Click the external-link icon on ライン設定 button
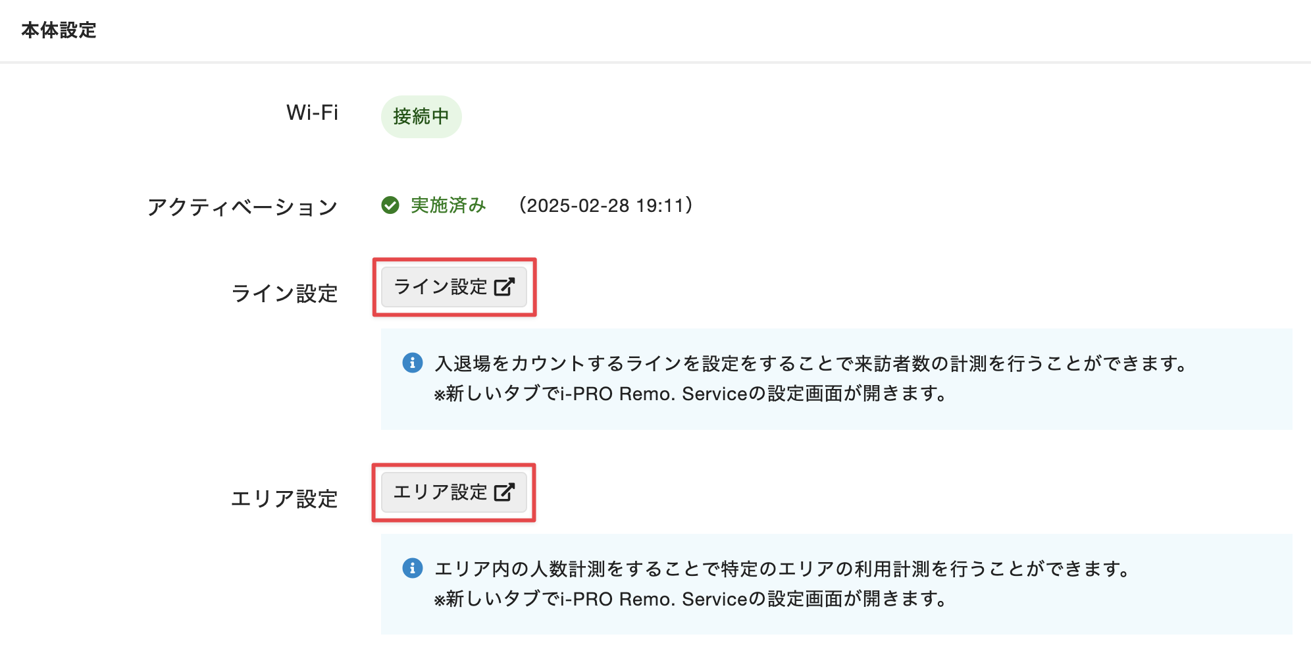This screenshot has width=1311, height=649. click(504, 287)
